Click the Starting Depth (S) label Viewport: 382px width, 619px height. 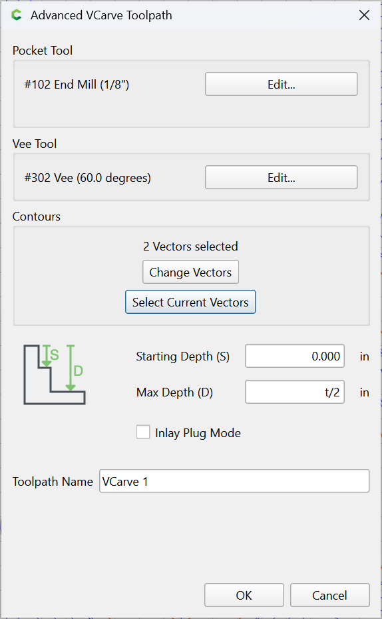(183, 356)
